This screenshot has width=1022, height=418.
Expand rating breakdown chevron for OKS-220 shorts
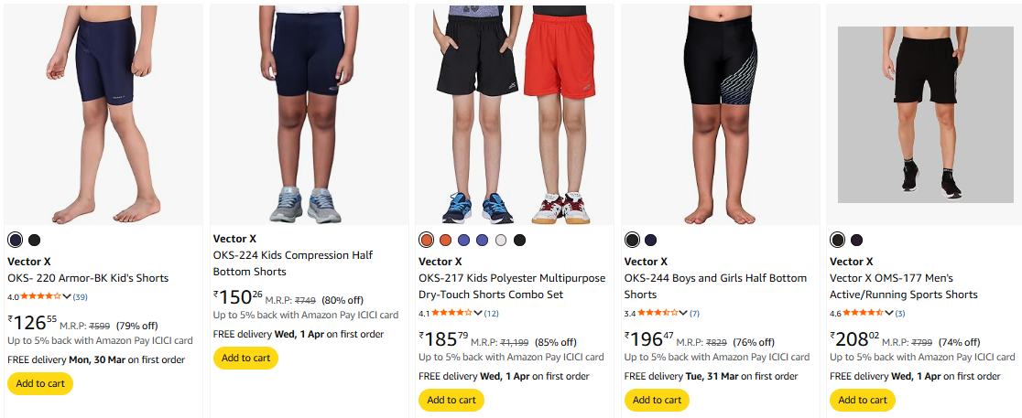67,296
